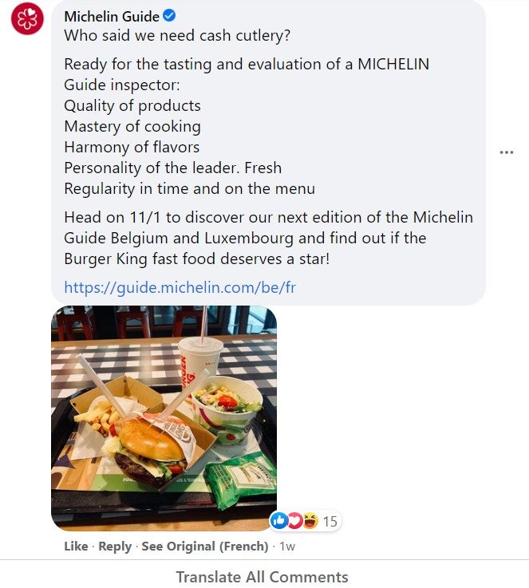View the 15 reactions count

(x=330, y=521)
